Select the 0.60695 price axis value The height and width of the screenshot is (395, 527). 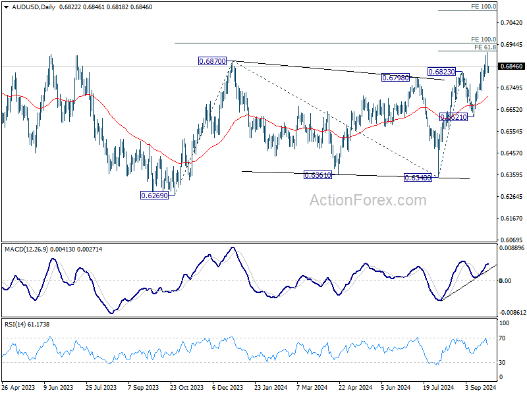click(512, 240)
